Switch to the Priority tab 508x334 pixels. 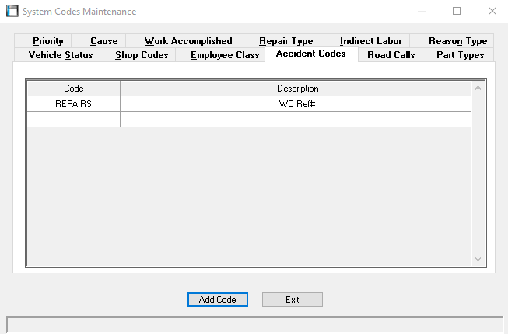tap(47, 41)
